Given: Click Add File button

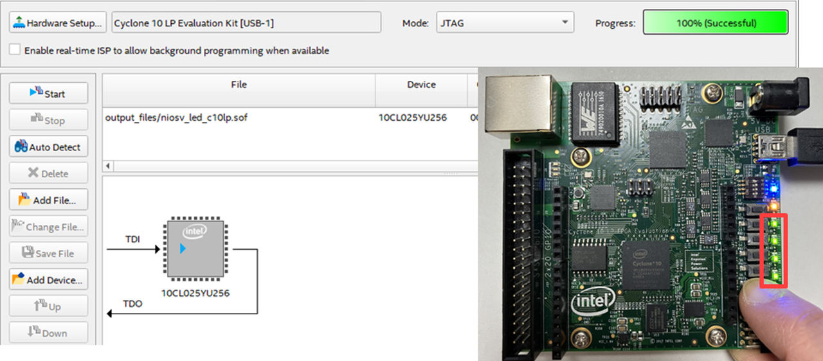Looking at the screenshot, I should (48, 200).
